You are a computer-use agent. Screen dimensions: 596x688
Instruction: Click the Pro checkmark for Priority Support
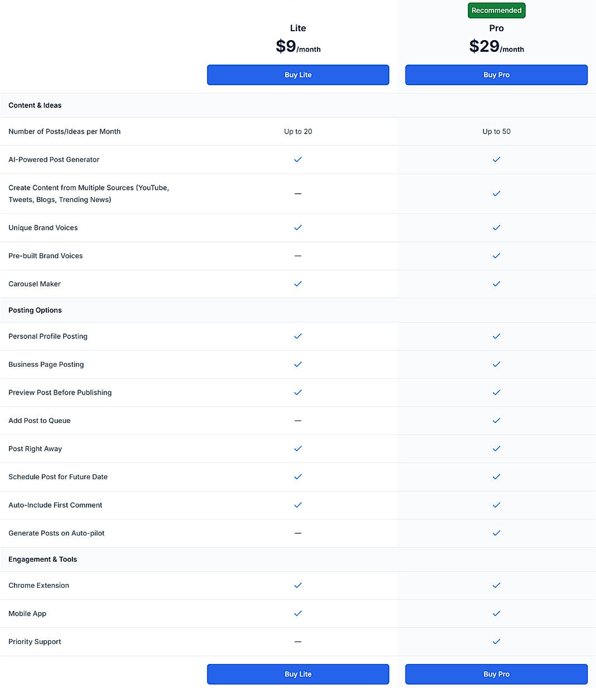coord(496,641)
